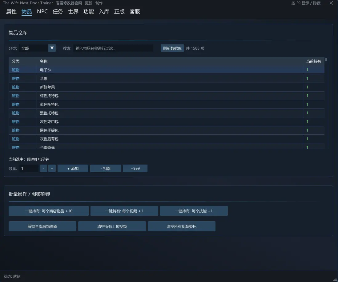Select the 新鲜苹果 item row
The width and height of the screenshot is (338, 282).
167,87
